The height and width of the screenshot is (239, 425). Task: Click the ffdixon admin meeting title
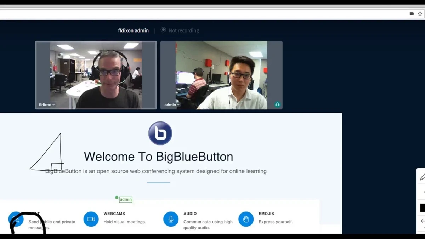[x=134, y=30]
